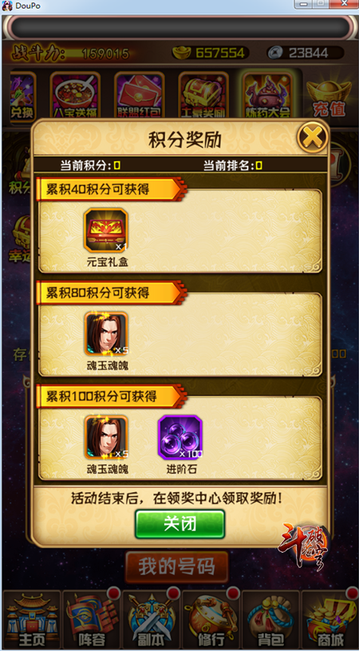The image size is (359, 651).
Task: Open the 副本 crossed swords tab
Action: [152, 620]
